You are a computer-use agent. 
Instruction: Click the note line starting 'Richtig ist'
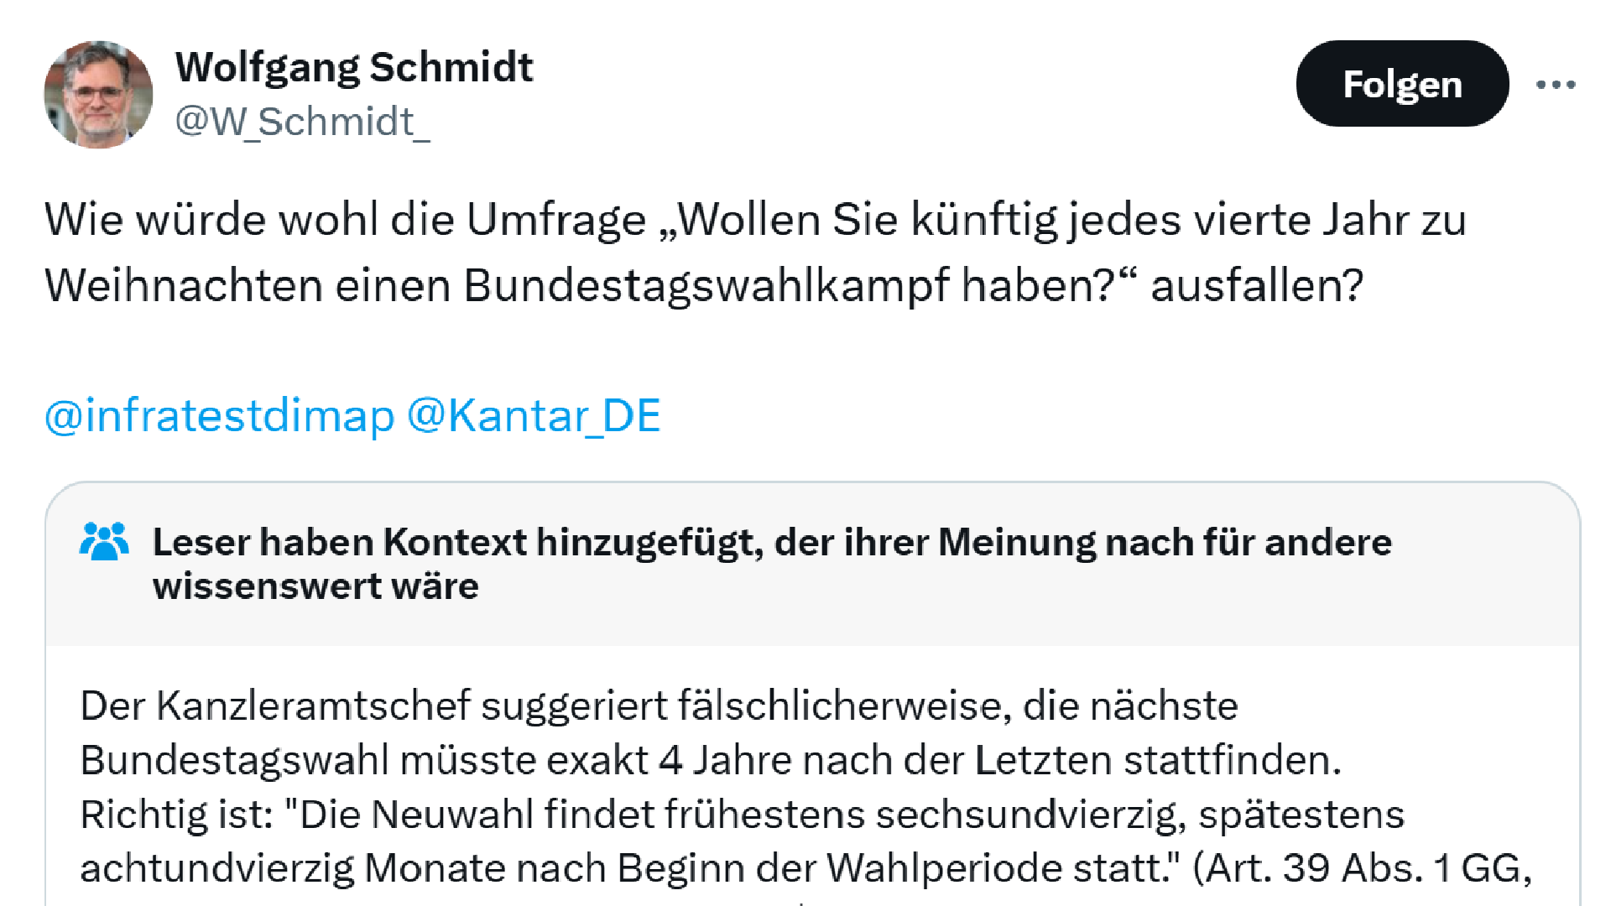pos(742,815)
